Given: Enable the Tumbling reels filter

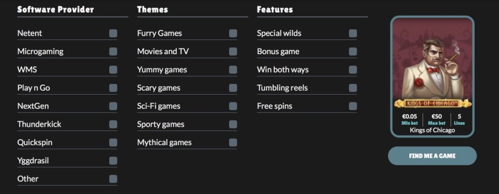Looking at the screenshot, I should [x=353, y=88].
